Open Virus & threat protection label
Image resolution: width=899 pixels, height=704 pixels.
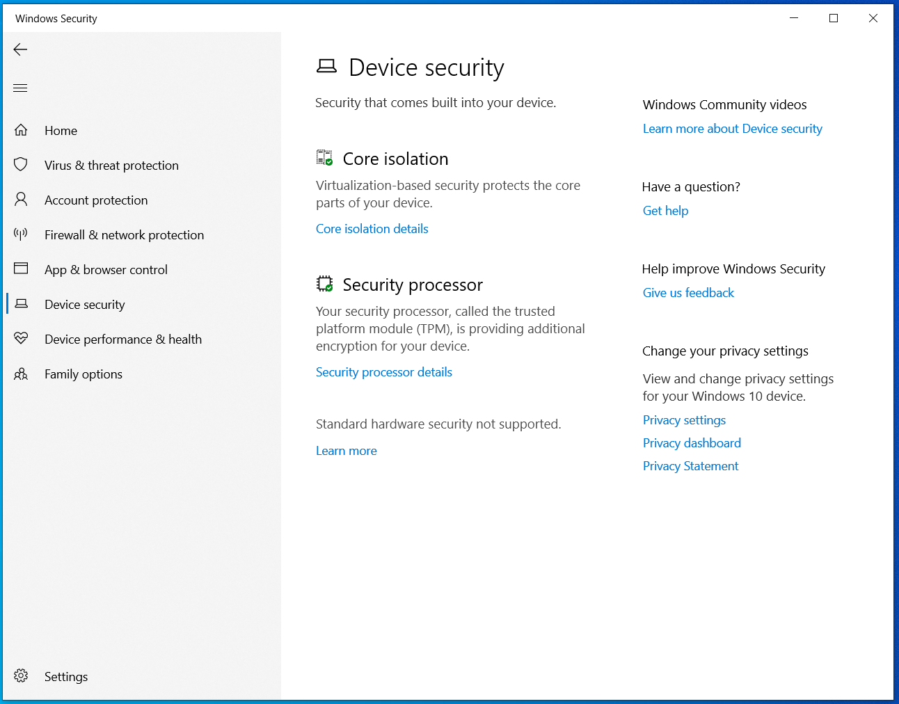[111, 166]
